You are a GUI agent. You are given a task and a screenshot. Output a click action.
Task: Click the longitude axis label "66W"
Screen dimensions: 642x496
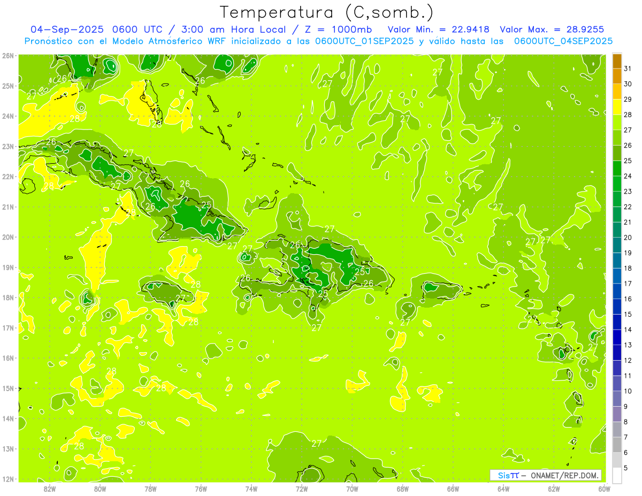(x=453, y=488)
